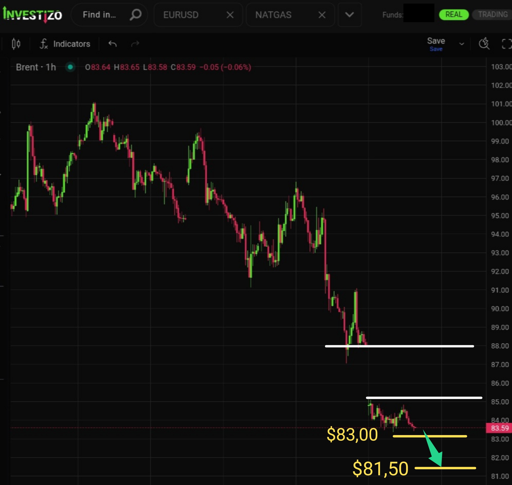
Task: Click the C83.59 close value
Action: coord(183,67)
